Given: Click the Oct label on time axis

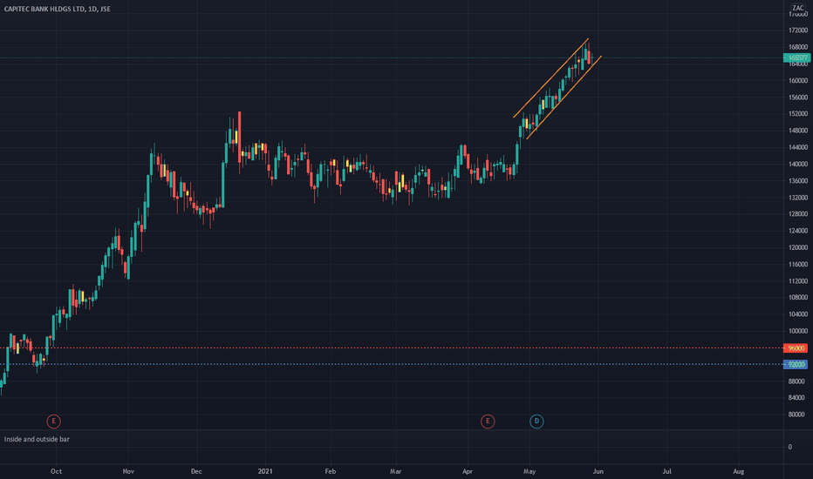Looking at the screenshot, I should (x=56, y=471).
